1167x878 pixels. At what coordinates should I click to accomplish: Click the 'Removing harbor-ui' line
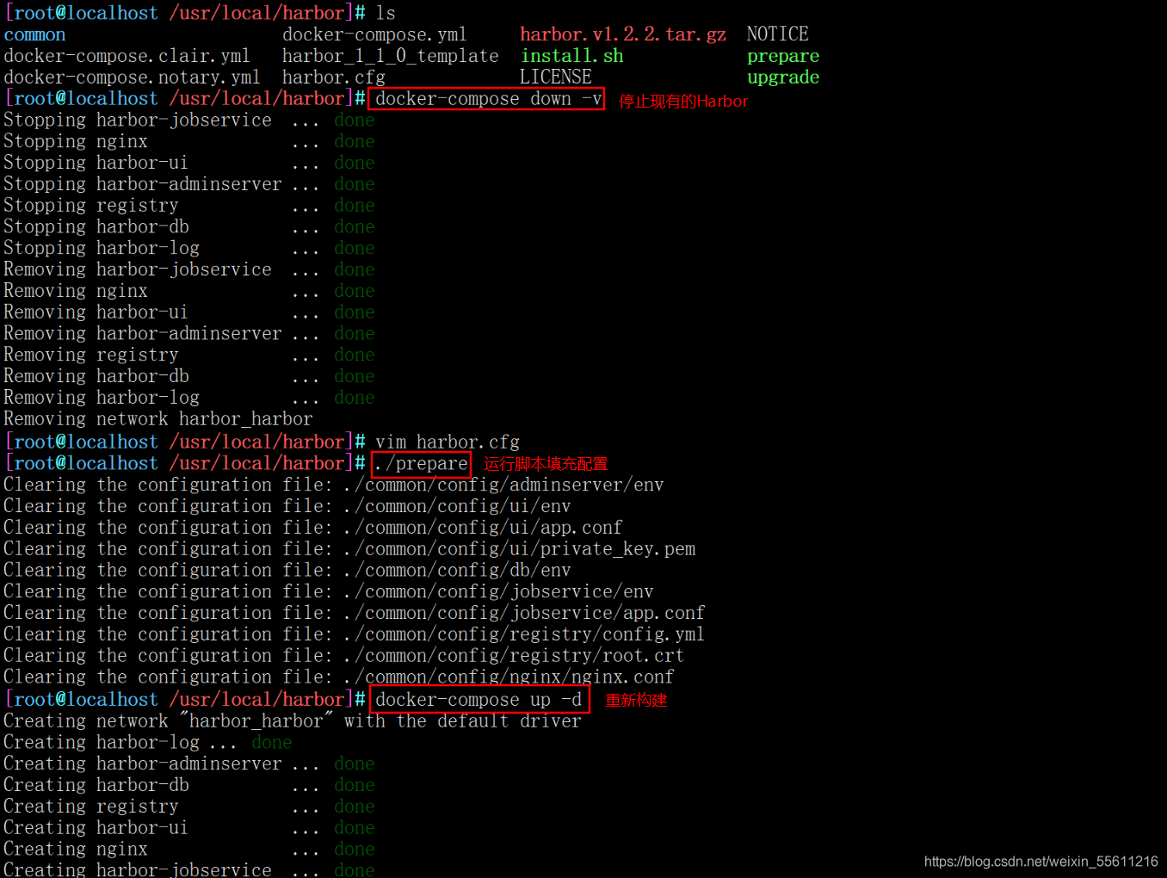click(x=189, y=312)
